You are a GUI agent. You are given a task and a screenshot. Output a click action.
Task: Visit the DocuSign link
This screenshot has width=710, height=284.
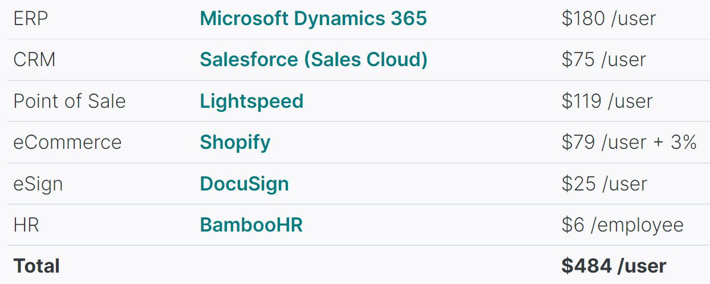click(x=244, y=184)
